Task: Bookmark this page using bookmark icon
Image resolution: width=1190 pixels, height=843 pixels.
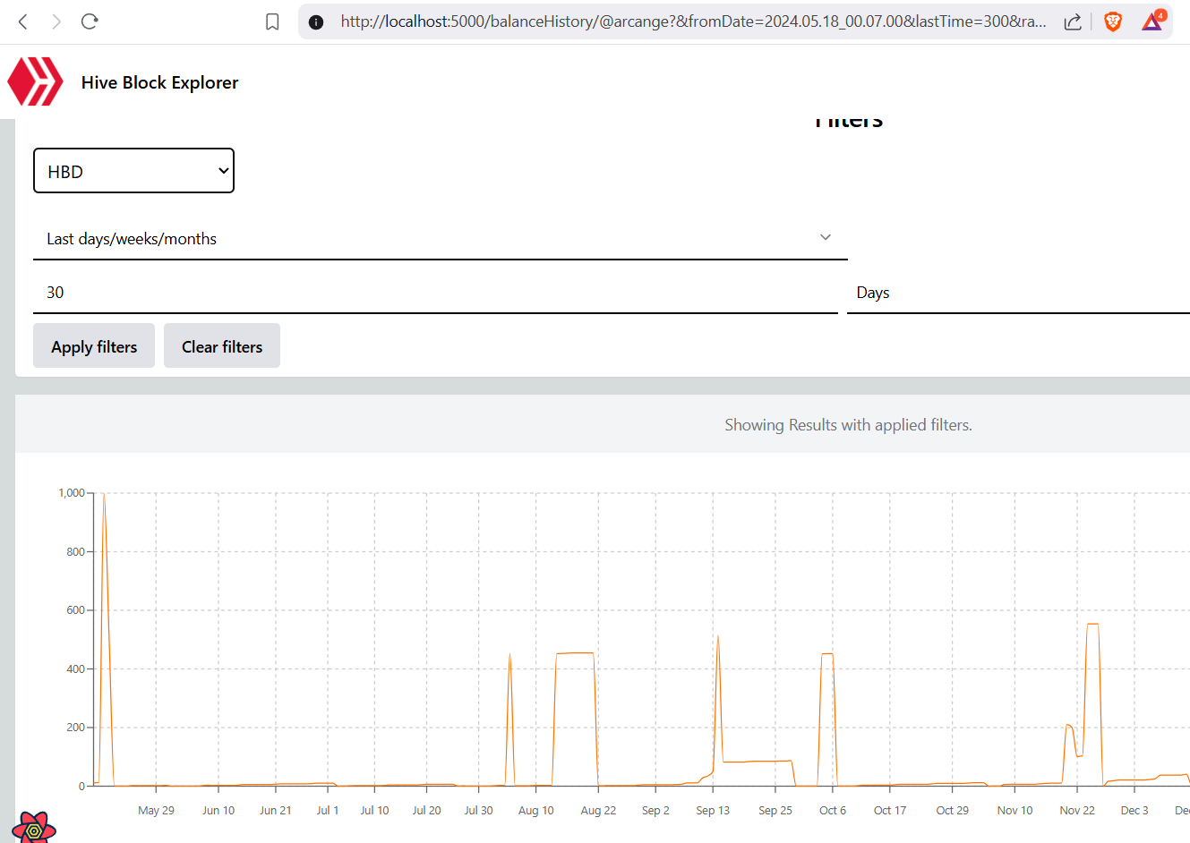Action: click(272, 21)
